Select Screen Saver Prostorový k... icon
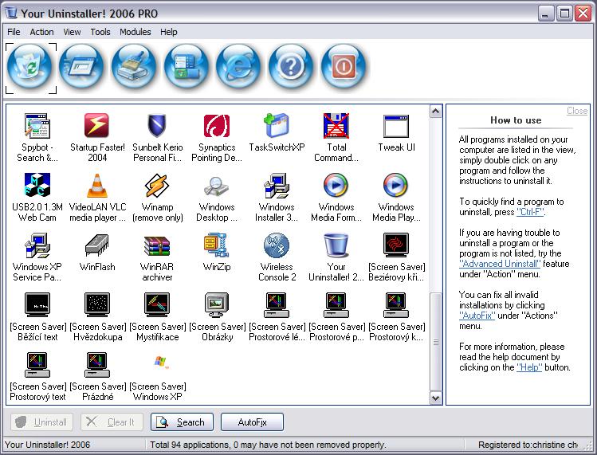597x455 pixels. coord(396,304)
